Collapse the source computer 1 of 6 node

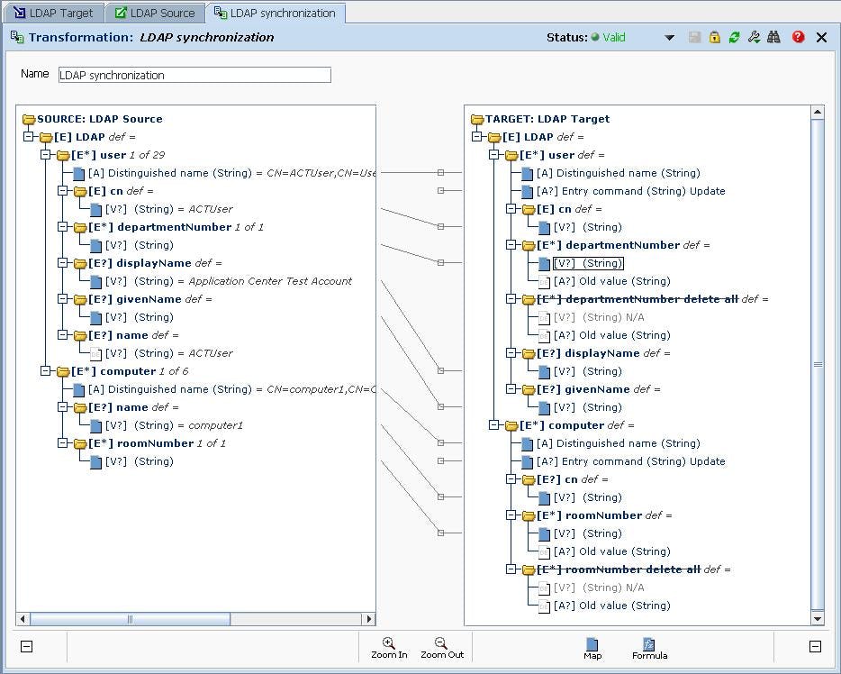tap(46, 371)
